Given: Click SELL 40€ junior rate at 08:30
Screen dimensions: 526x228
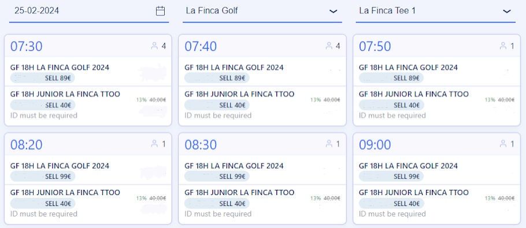Looking at the screenshot, I should tap(217, 204).
